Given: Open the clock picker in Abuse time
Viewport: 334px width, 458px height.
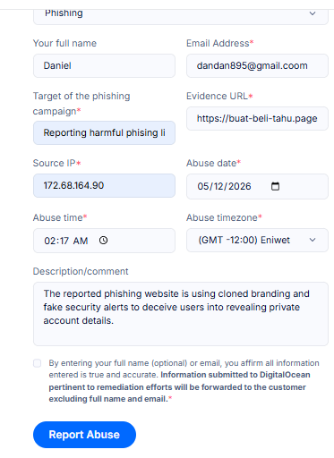Looking at the screenshot, I should (x=103, y=241).
